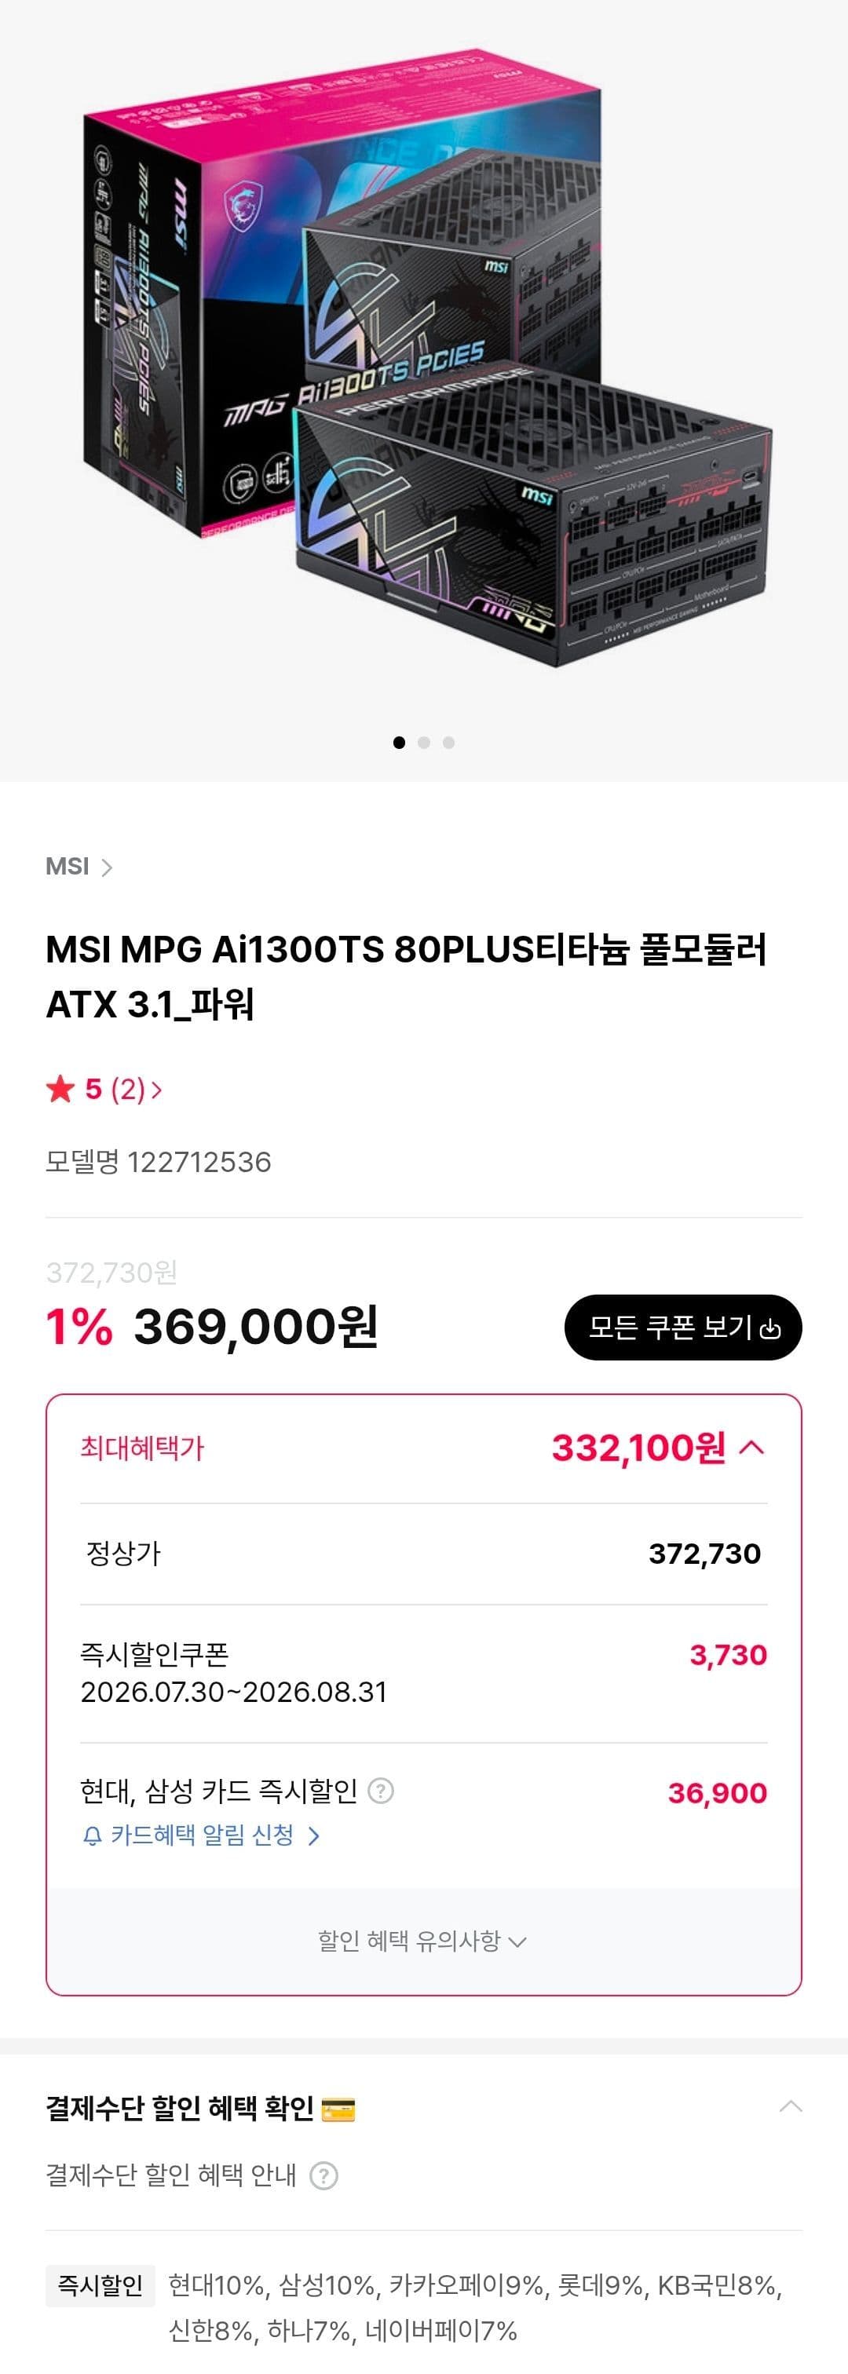Viewport: 848px width, 2374px height.
Task: Tap the MSI power supply product image
Action: coord(424,360)
